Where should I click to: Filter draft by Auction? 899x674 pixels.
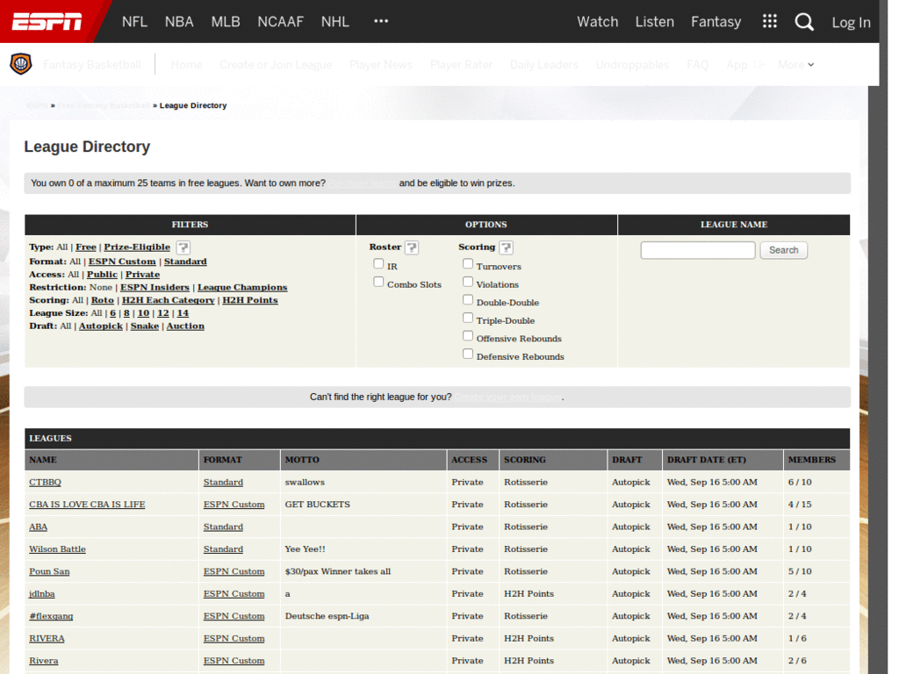coord(185,326)
